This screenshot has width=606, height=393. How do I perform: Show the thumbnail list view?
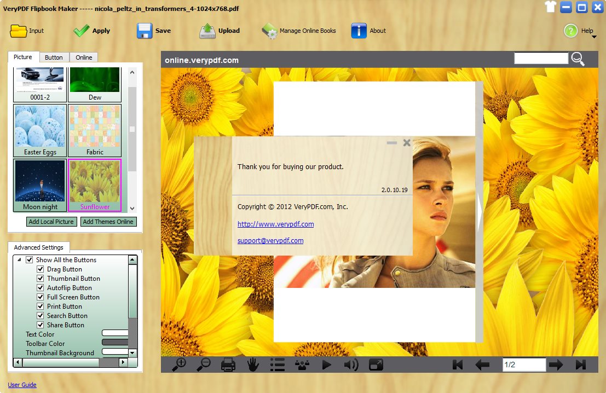[x=278, y=365]
